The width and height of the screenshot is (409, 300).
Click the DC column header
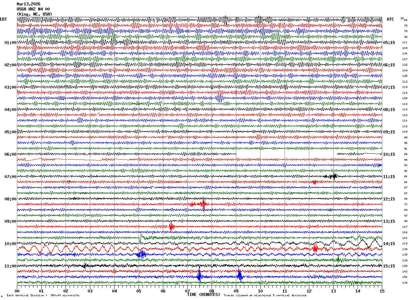[402, 18]
